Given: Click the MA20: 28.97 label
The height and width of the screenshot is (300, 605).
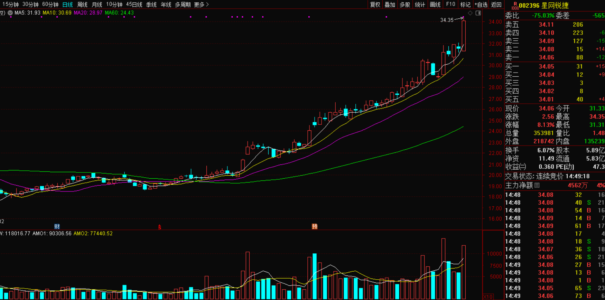Looking at the screenshot, I should coord(88,13).
